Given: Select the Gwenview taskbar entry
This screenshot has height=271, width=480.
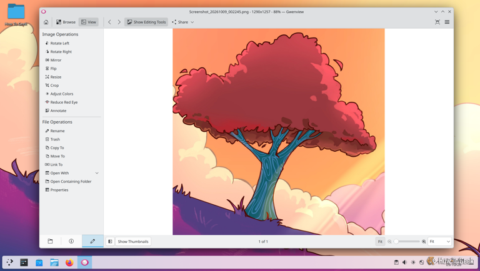Looking at the screenshot, I should (84, 262).
